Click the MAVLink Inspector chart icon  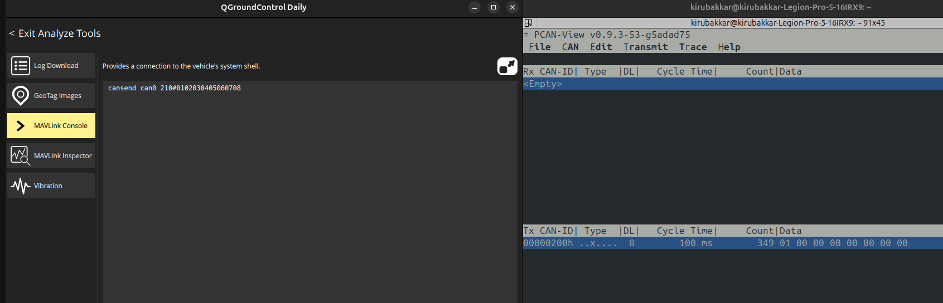[x=21, y=156]
